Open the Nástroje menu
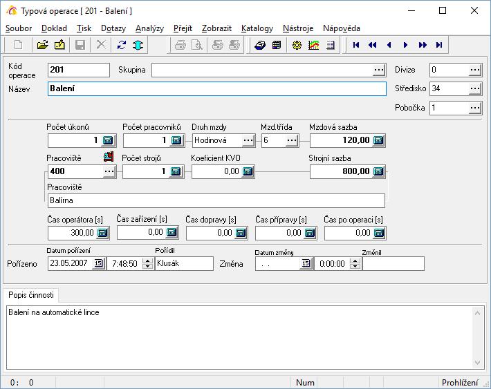This screenshot has height=389, width=491. [298, 28]
